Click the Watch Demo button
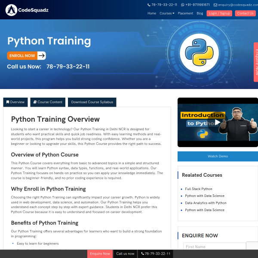Image resolution: width=258 pixels, height=258 pixels. 218,157
